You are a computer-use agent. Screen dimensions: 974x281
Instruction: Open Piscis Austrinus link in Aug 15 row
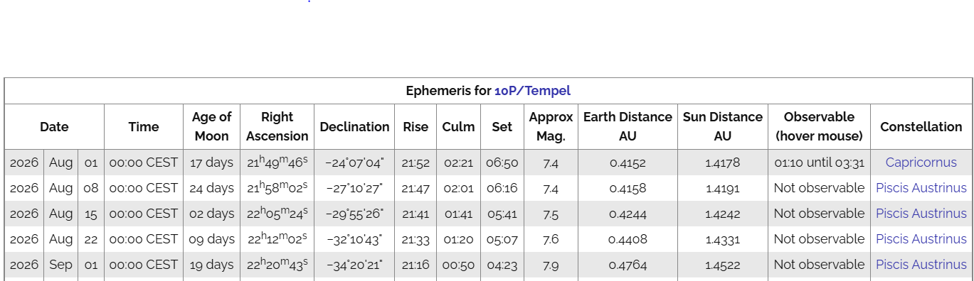coord(921,214)
